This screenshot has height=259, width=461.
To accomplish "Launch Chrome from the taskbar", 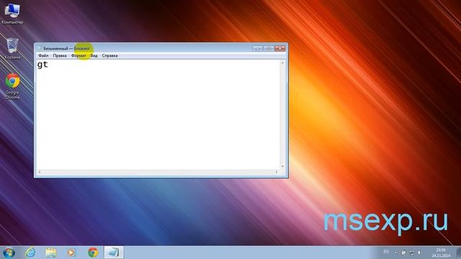I will pos(93,253).
